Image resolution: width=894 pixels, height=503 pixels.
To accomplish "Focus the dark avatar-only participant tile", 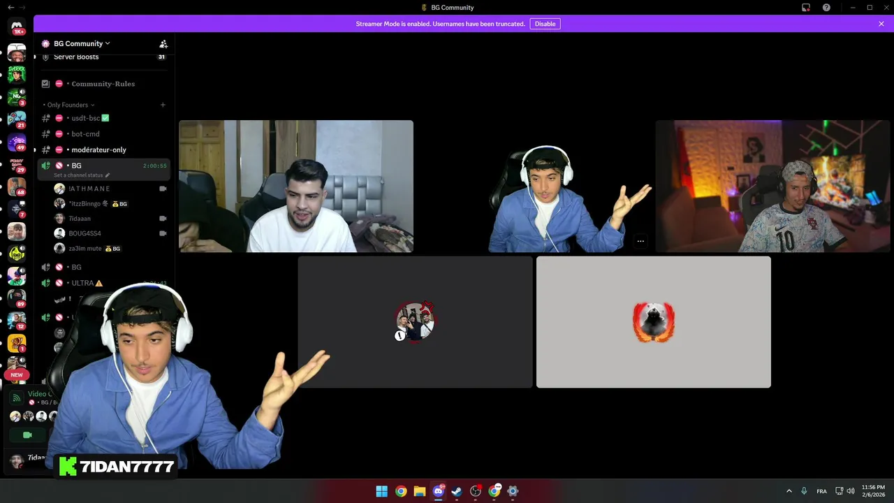I will (x=415, y=322).
